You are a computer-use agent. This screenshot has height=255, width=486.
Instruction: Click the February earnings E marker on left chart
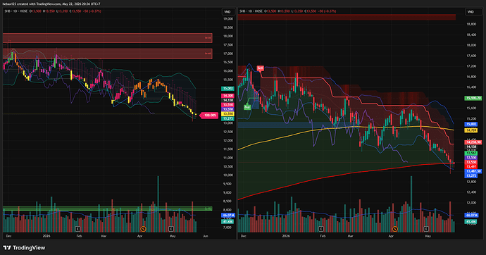coord(77,229)
